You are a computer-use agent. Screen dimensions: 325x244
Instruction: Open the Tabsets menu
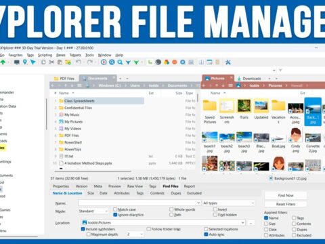tap(75, 55)
